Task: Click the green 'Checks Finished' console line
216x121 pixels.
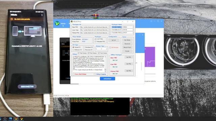Action: [92, 98]
